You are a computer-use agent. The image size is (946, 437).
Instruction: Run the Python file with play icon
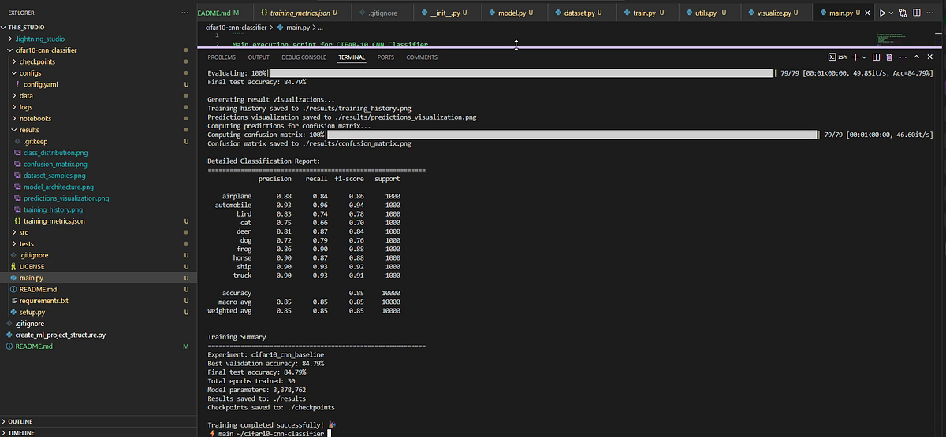coord(883,13)
